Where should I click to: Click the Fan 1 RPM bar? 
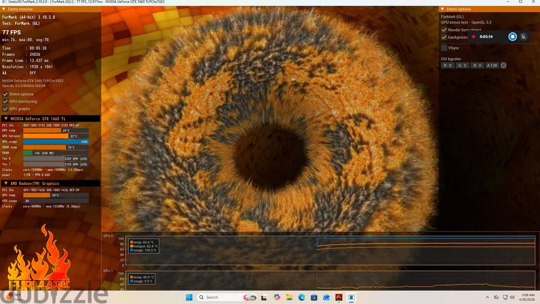tap(56, 164)
